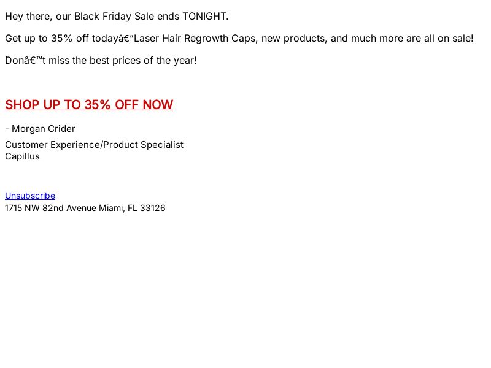Image resolution: width=491 pixels, height=368 pixels.
Task: Click the words Black Friday in the greeting
Action: [x=102, y=17]
